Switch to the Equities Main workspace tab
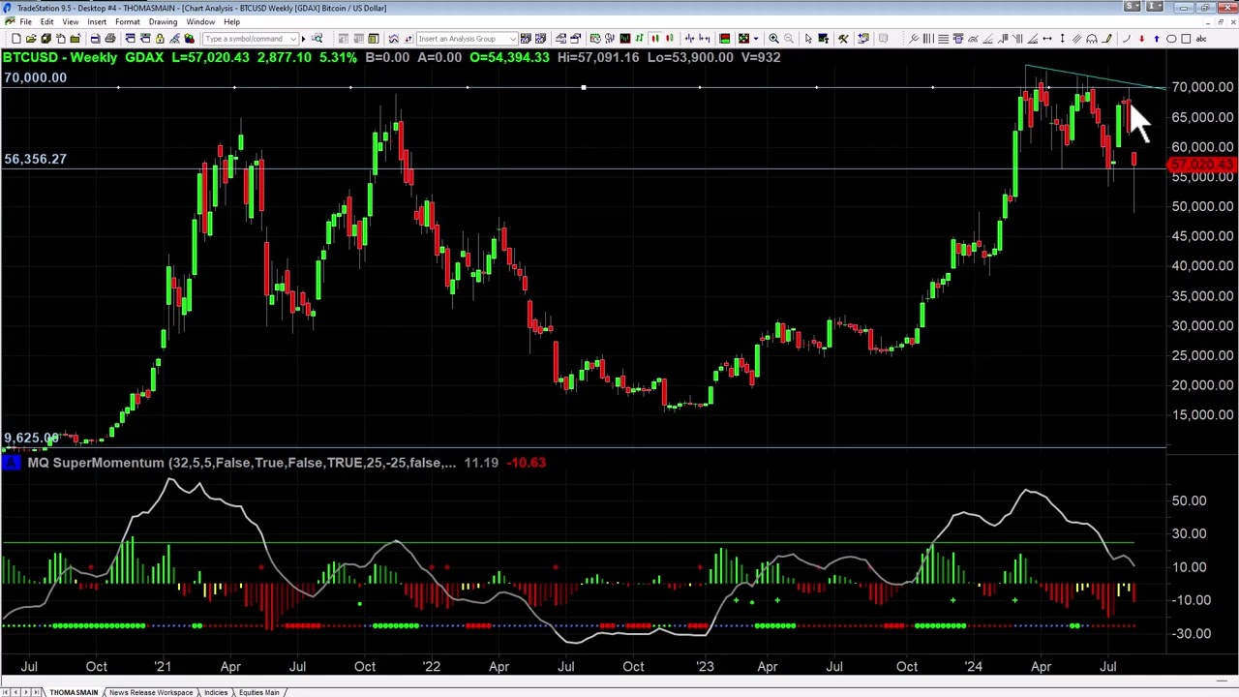 pos(258,692)
